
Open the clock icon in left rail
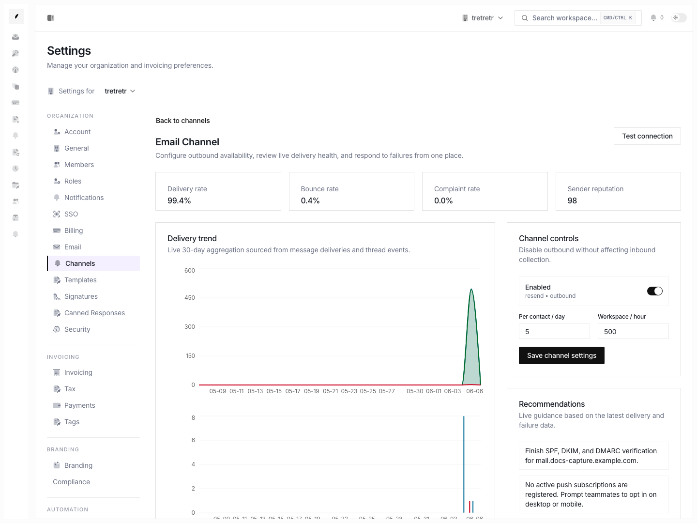(15, 169)
